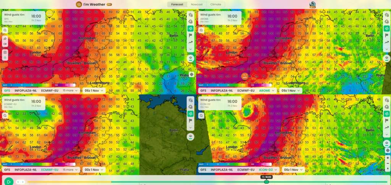Viewport: 391px width, 185px height.
Task: Click the km/h color scale in ICON-D2 panel
Action: coord(235,164)
